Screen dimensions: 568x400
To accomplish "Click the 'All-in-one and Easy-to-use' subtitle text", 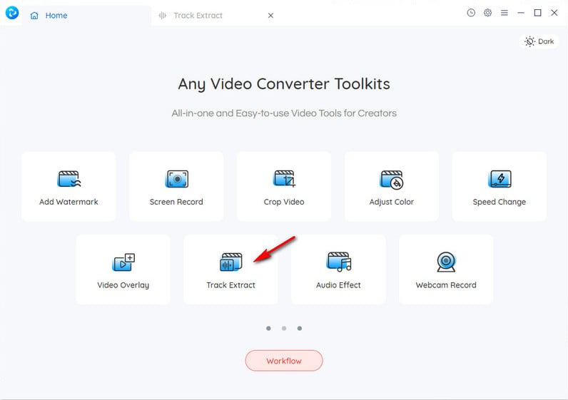I will coord(284,113).
